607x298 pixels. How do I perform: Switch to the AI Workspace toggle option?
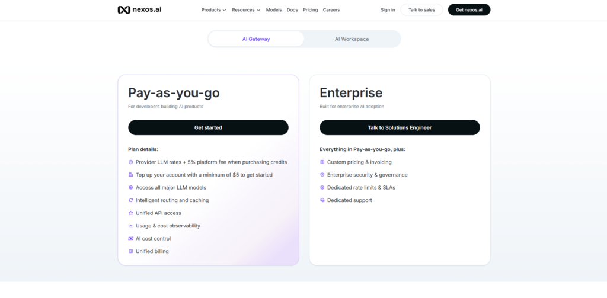point(352,39)
